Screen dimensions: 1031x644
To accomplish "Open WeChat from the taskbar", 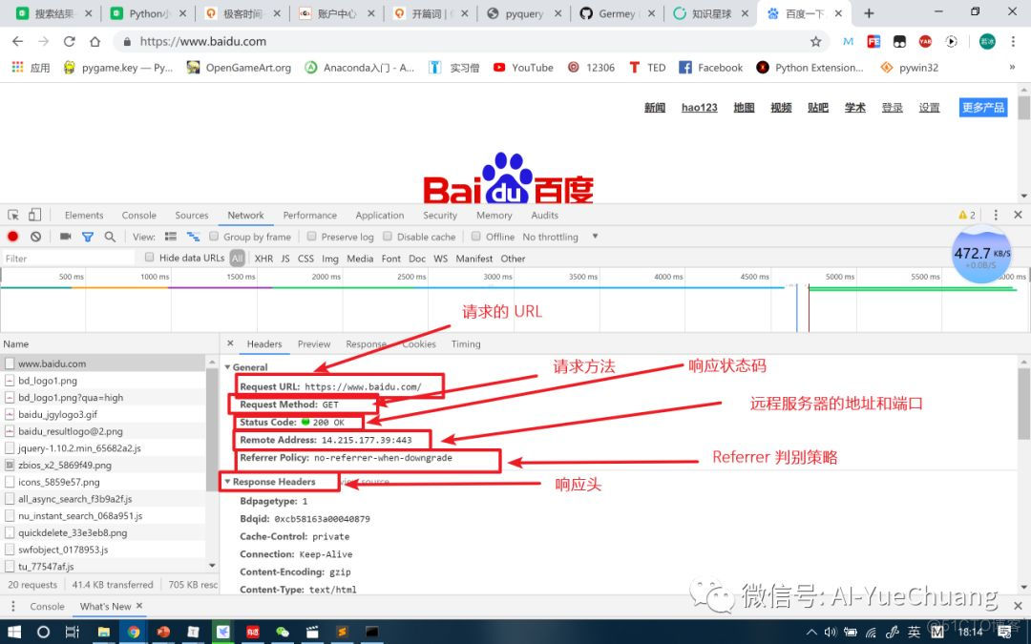I will (283, 633).
